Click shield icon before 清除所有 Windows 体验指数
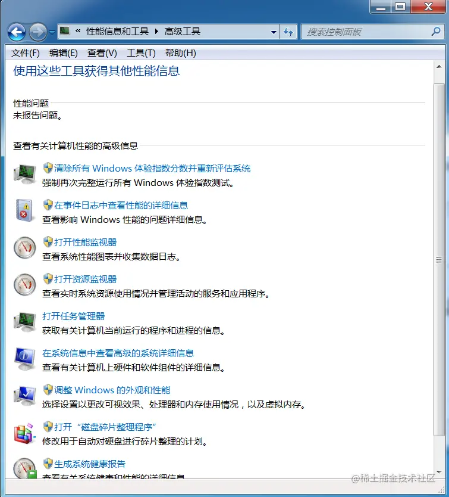Screen dimensions: 449x497 coord(48,168)
